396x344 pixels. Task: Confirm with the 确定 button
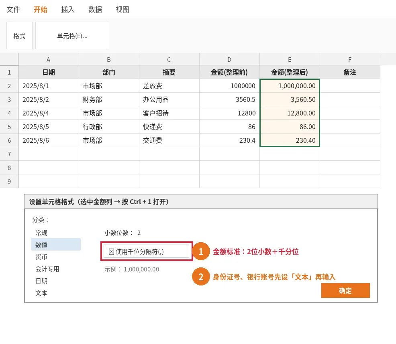345,291
